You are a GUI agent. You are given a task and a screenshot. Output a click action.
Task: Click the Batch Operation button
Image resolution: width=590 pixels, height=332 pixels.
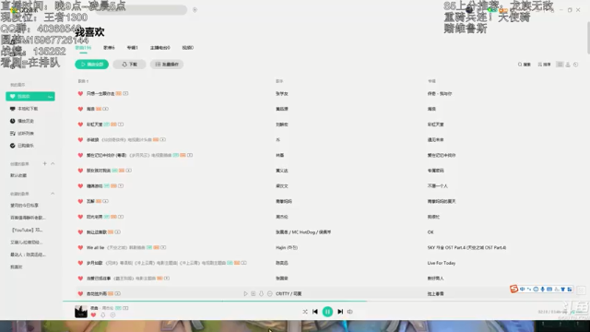[x=167, y=65]
